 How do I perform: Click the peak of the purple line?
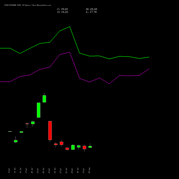point(70,52)
